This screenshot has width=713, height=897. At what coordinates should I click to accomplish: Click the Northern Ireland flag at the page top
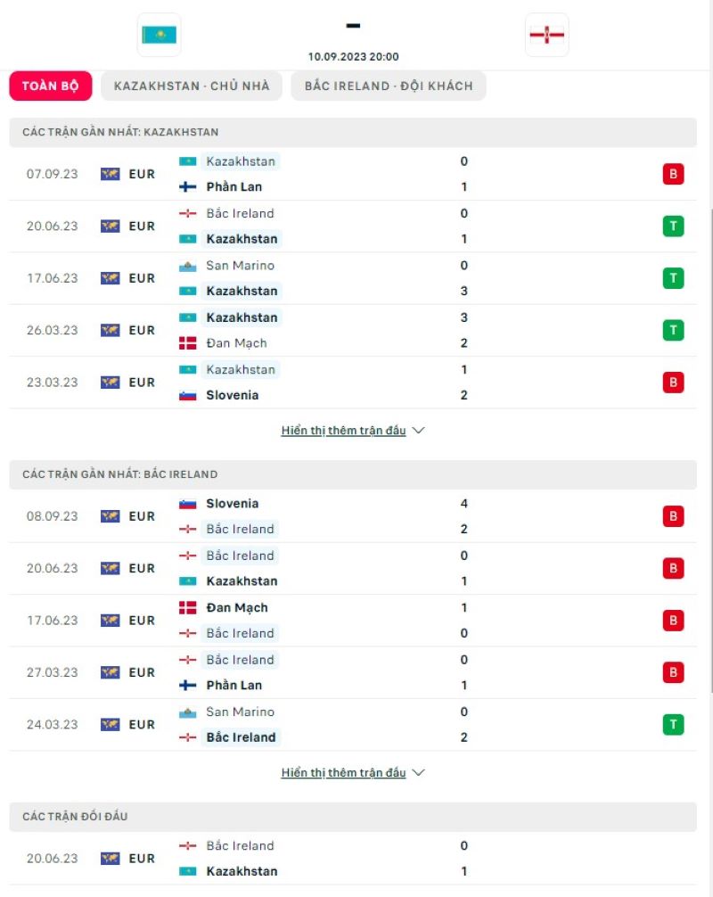coord(547,36)
